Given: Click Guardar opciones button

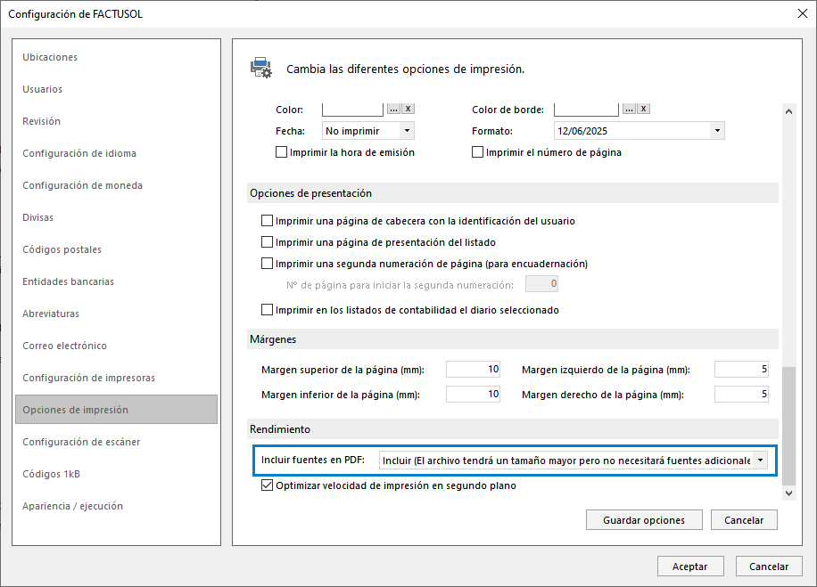Looking at the screenshot, I should [644, 520].
